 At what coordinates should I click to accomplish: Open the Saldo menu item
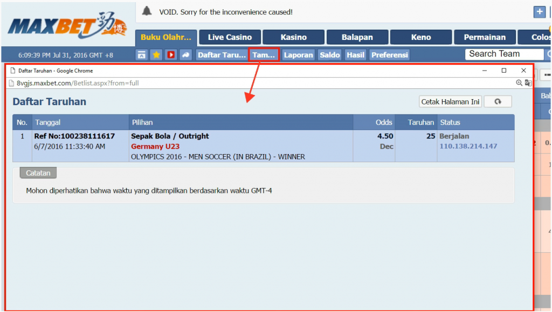pos(329,55)
